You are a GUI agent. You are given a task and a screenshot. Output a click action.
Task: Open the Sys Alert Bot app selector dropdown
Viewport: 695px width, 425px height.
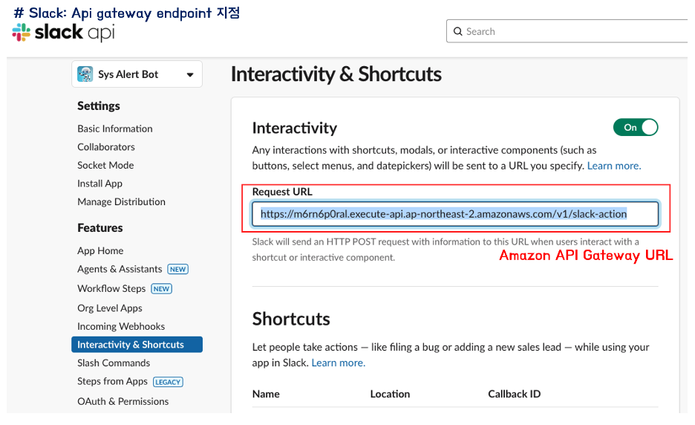(x=137, y=74)
